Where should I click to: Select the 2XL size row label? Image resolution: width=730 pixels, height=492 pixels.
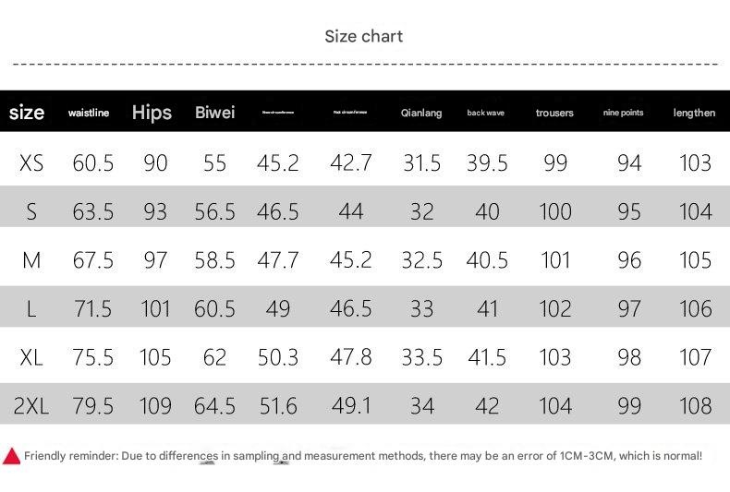31,405
